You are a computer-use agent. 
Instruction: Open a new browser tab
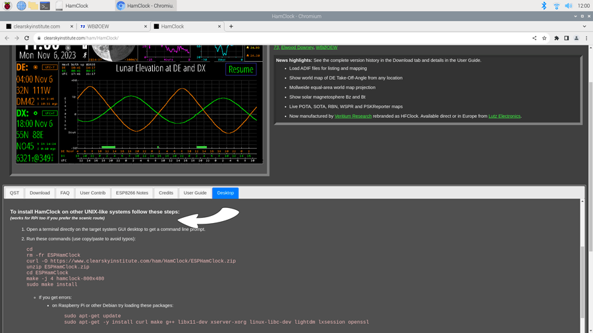[x=231, y=26]
